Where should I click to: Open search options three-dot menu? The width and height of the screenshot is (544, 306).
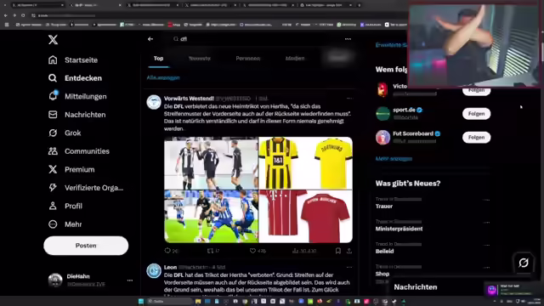click(x=348, y=39)
